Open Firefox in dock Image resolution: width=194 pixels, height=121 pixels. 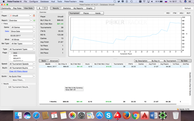[x=126, y=115]
